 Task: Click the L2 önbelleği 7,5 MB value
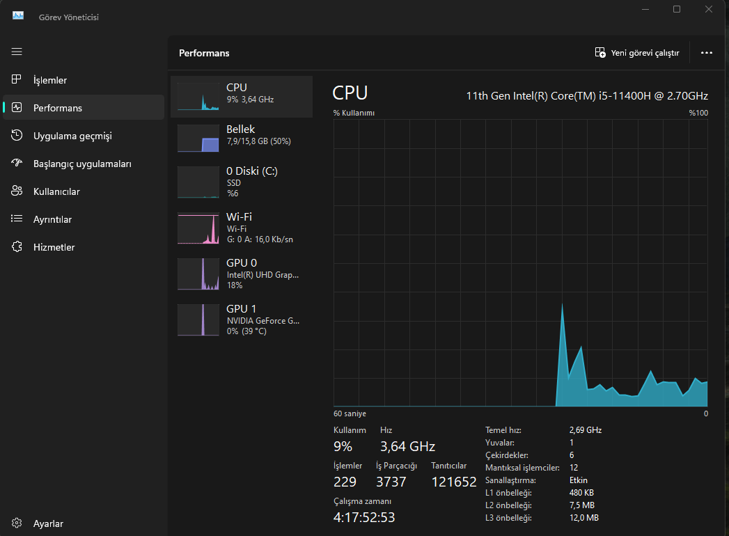coord(581,505)
